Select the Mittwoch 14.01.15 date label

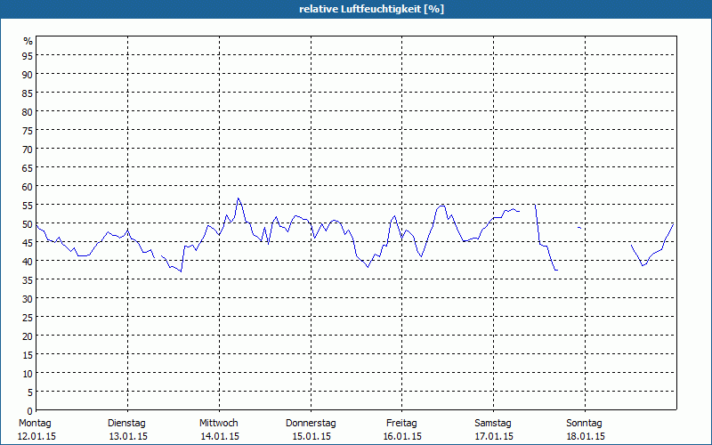coord(219,430)
